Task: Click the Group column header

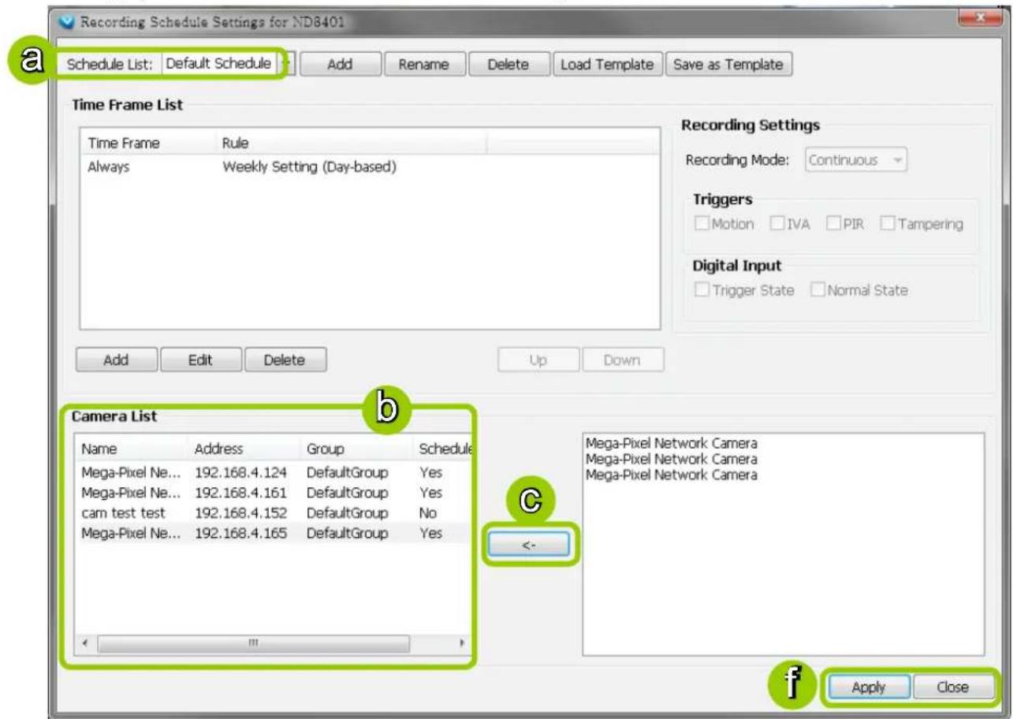Action: click(x=356, y=449)
